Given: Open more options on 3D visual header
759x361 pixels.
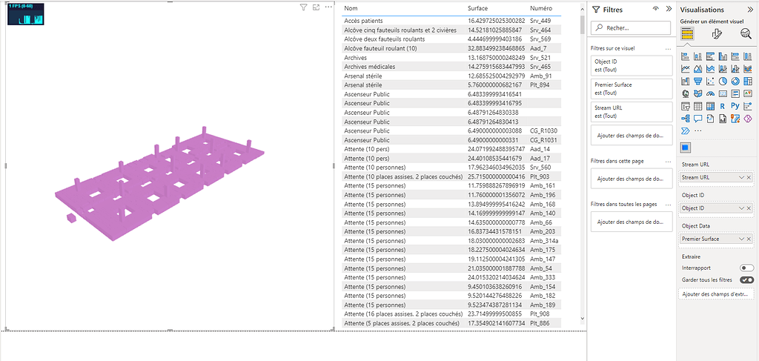Looking at the screenshot, I should (328, 7).
